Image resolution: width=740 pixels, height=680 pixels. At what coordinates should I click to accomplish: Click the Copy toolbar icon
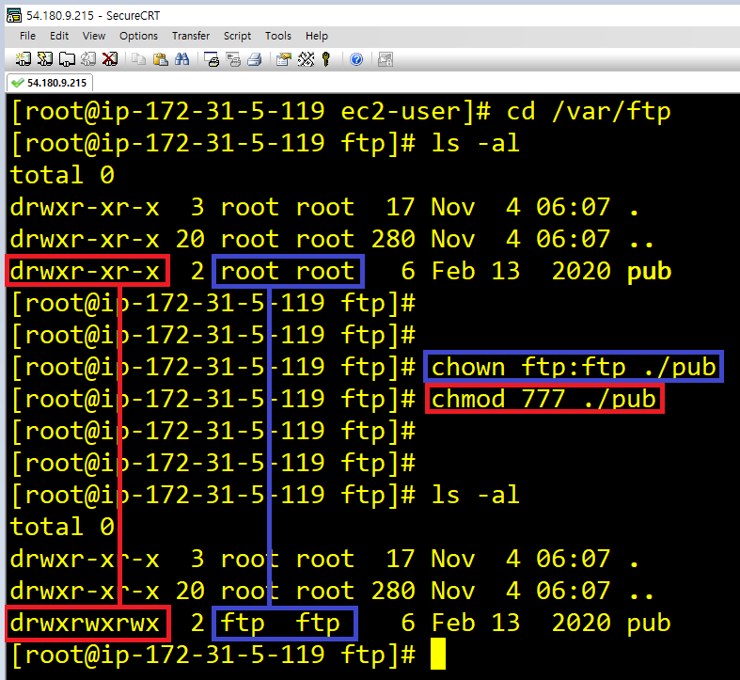pyautogui.click(x=139, y=59)
